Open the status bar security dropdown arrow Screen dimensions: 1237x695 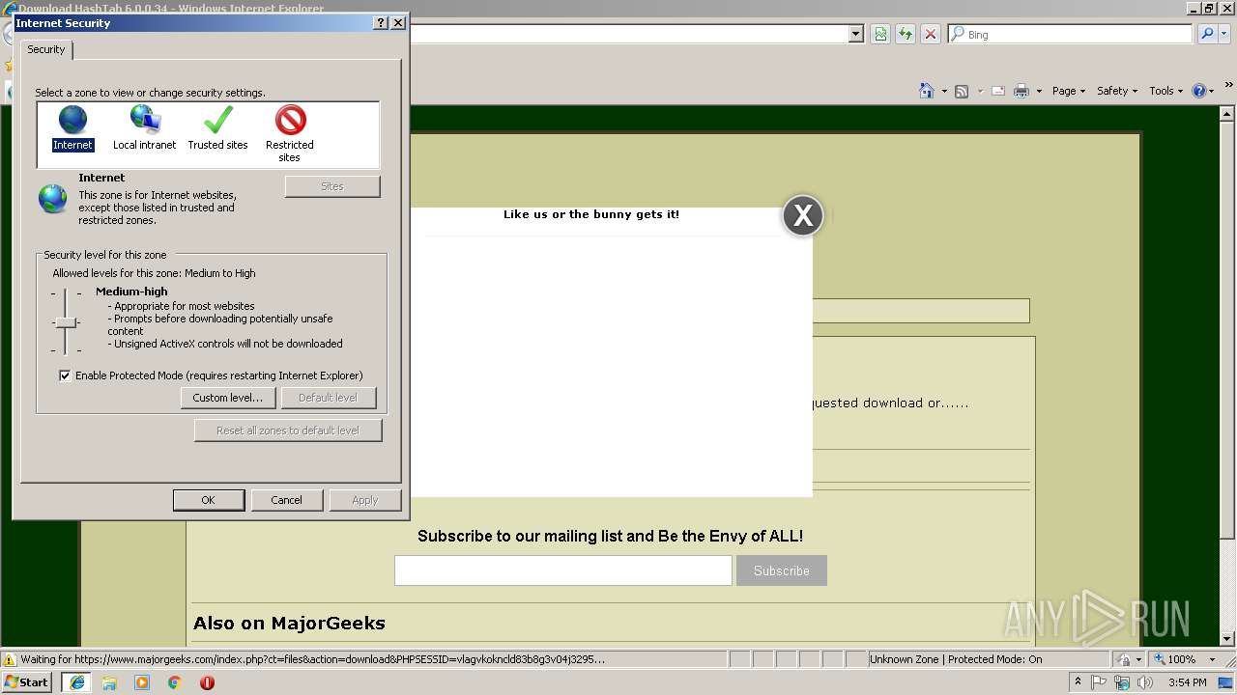pos(1140,659)
